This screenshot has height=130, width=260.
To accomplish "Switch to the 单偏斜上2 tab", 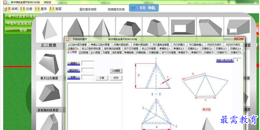I will 179,49.
